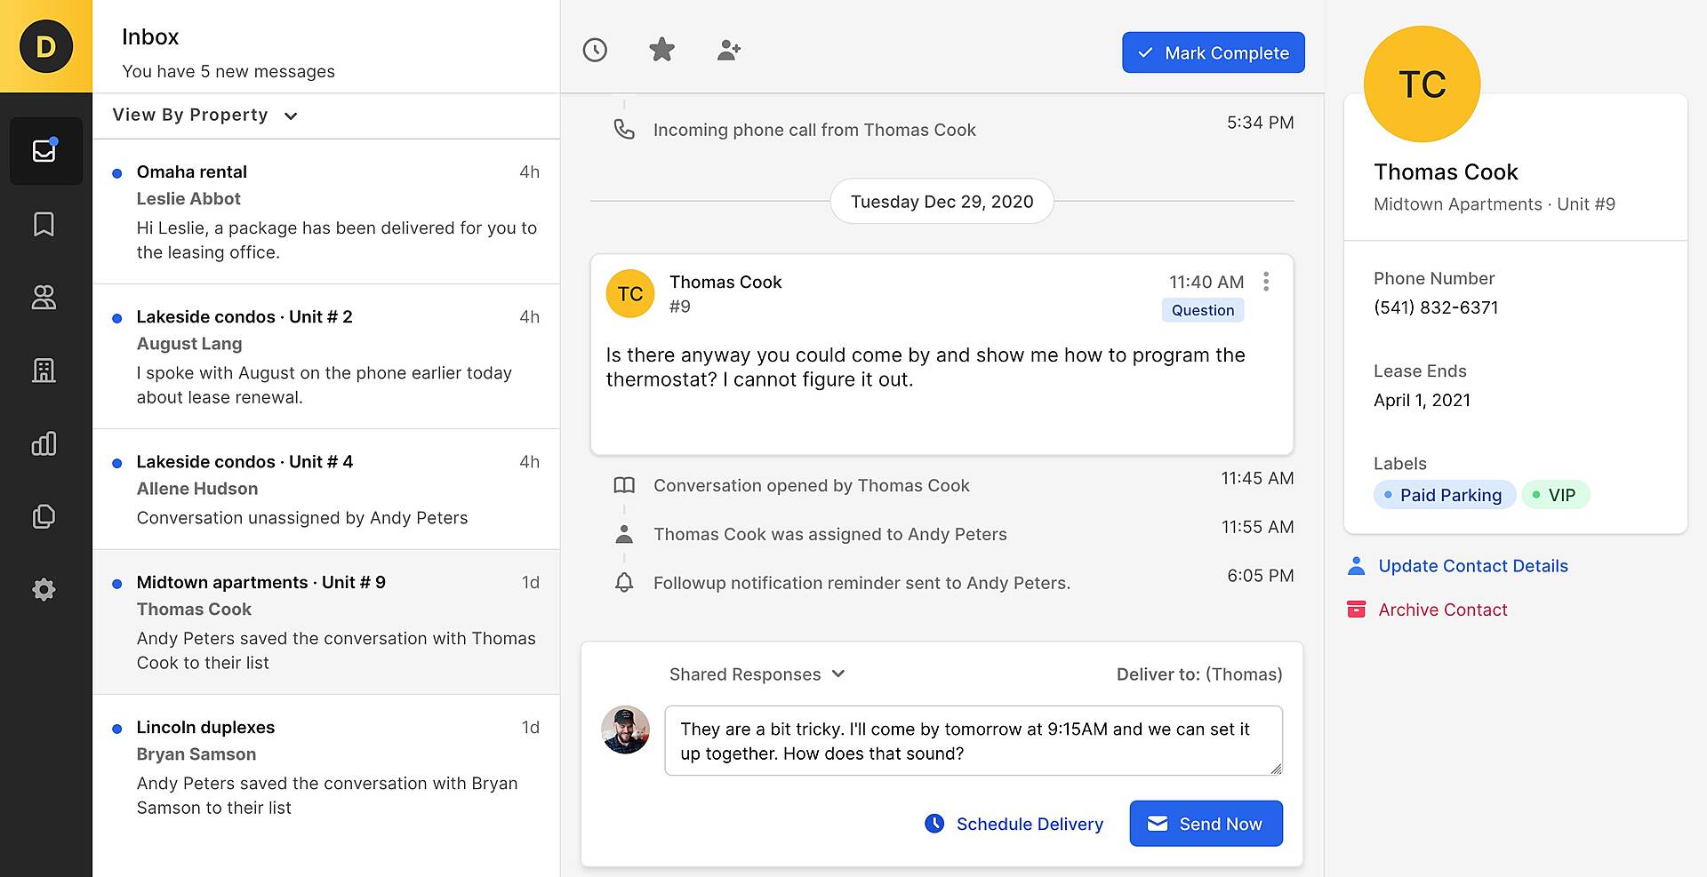Open the Lakeside condos Unit # 2 conversation
The width and height of the screenshot is (1707, 877).
pyautogui.click(x=326, y=356)
